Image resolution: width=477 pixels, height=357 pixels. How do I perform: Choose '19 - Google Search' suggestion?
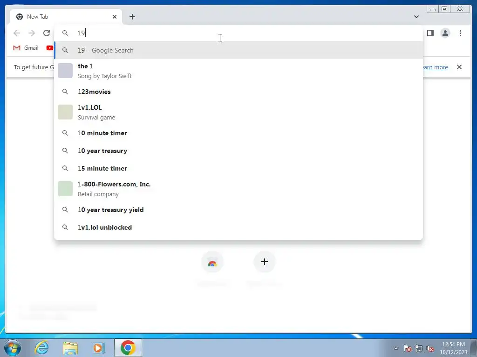[238, 50]
